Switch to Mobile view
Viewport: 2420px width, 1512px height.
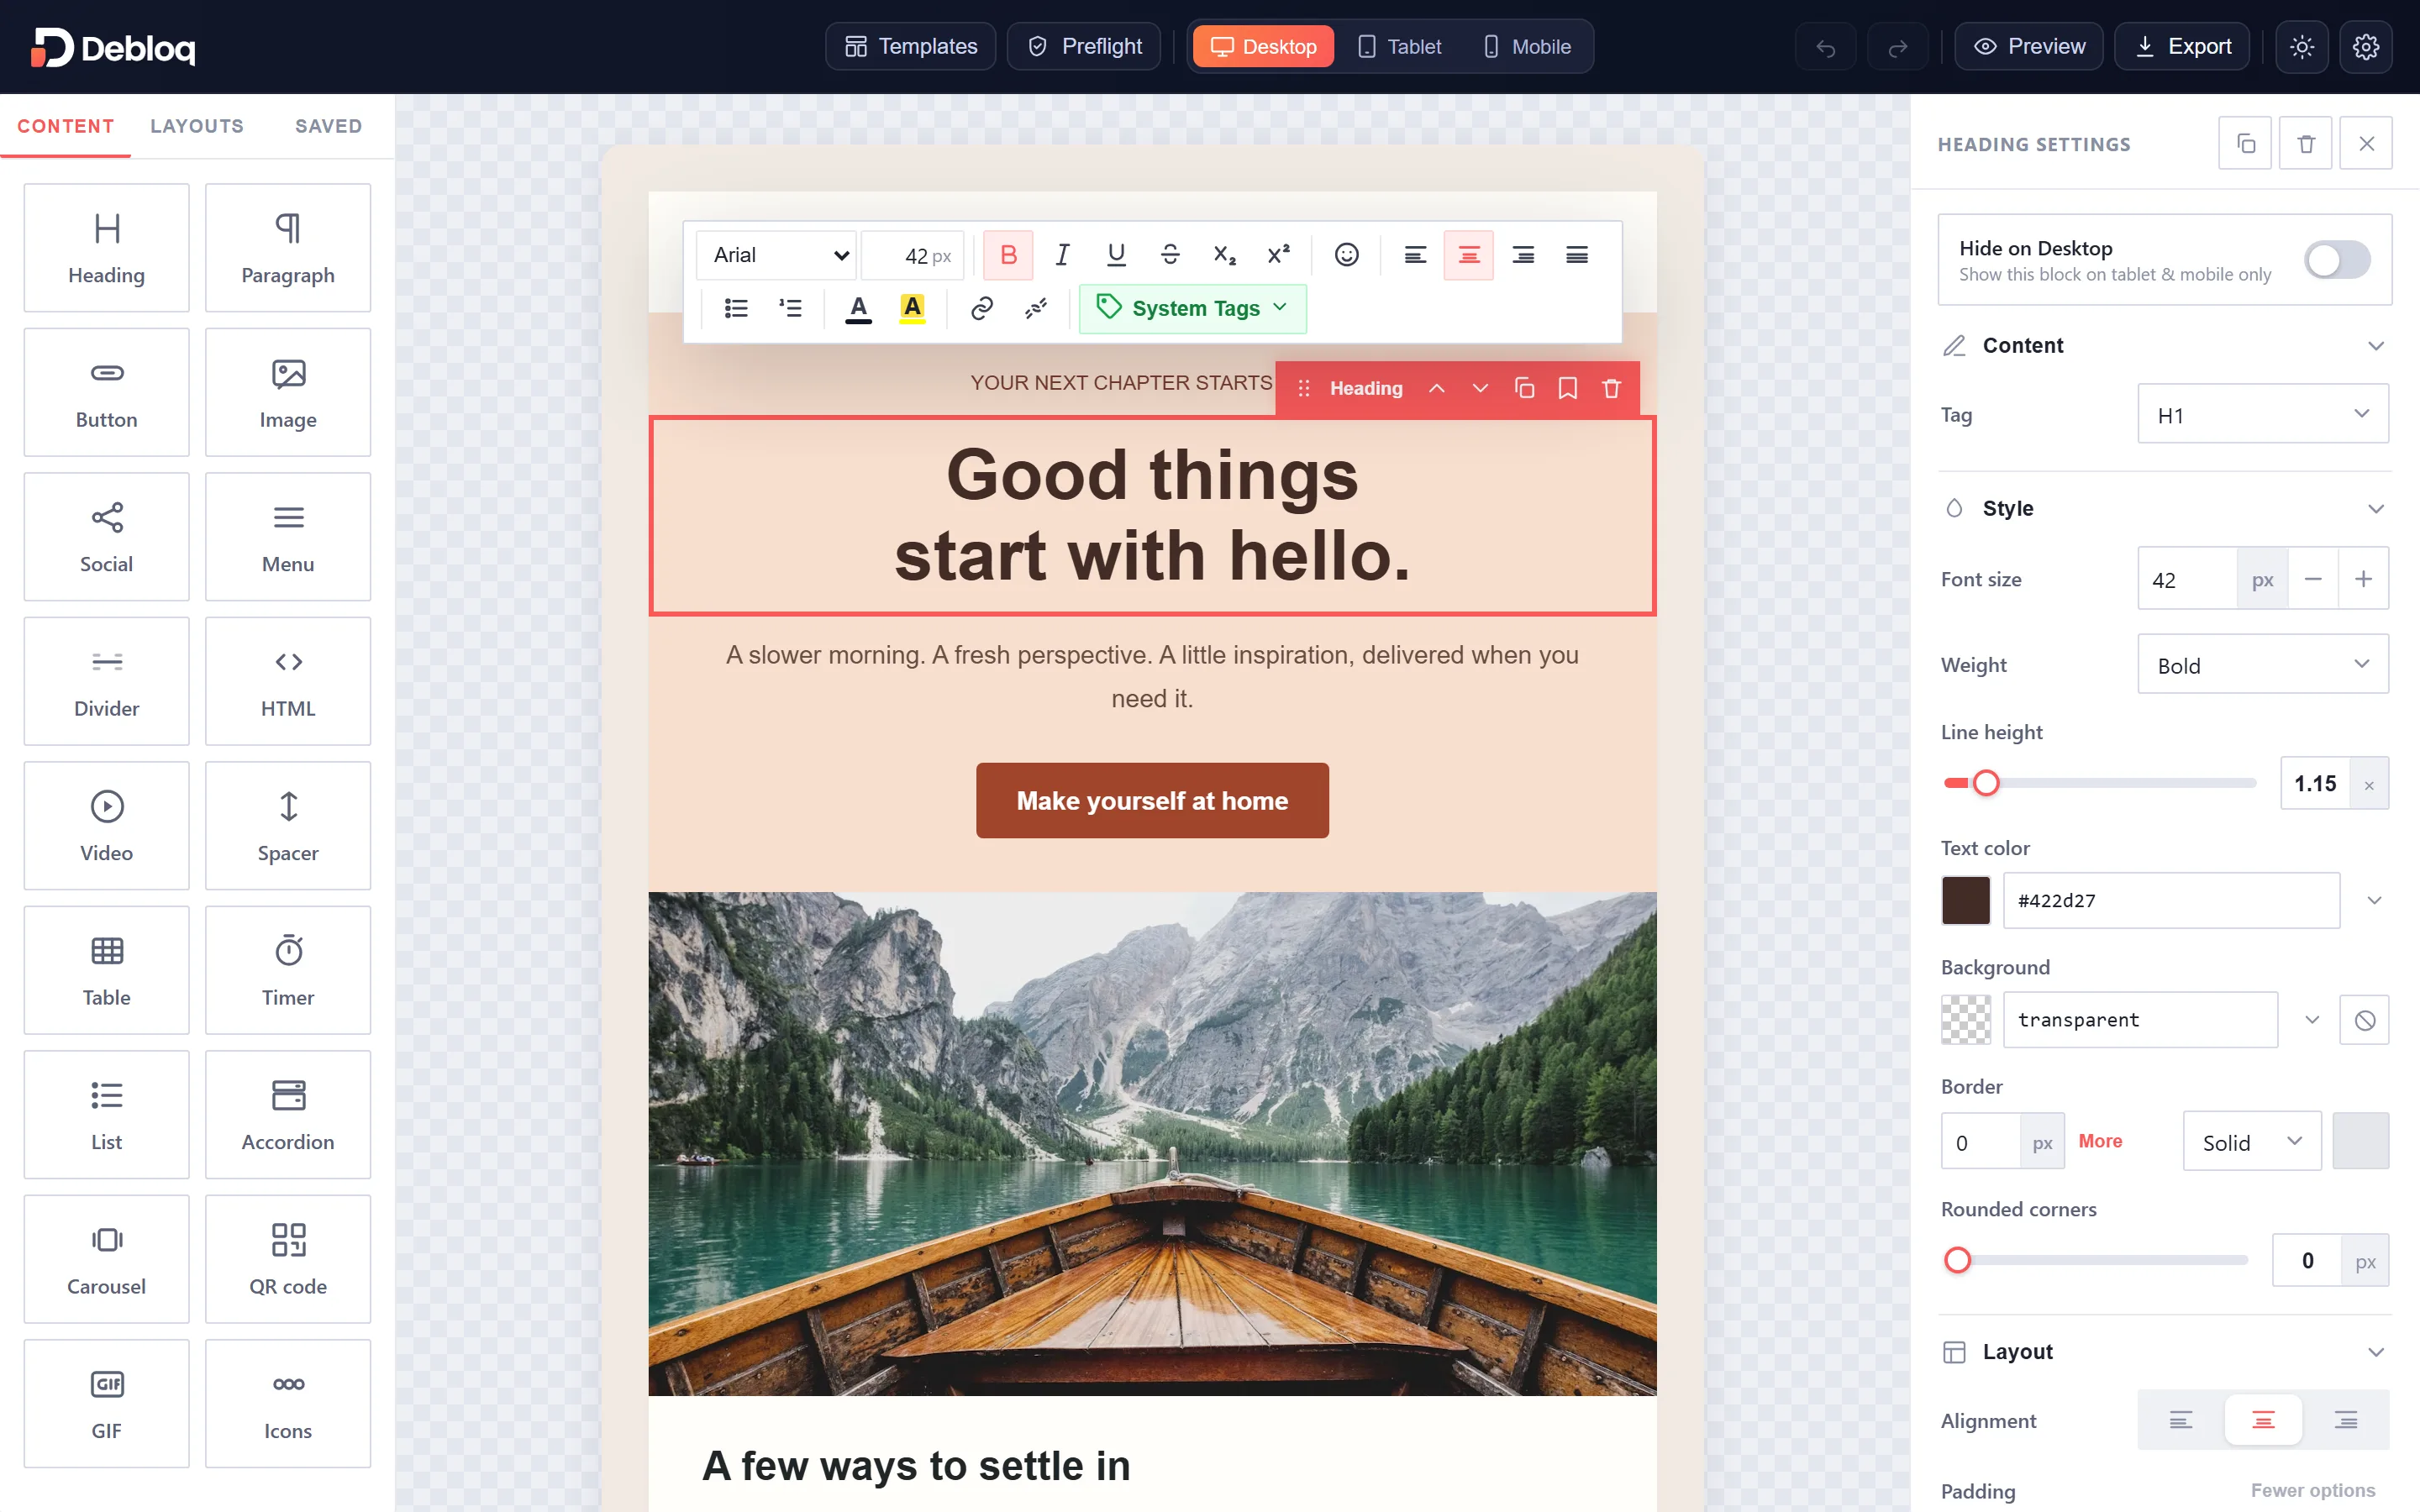click(x=1527, y=47)
